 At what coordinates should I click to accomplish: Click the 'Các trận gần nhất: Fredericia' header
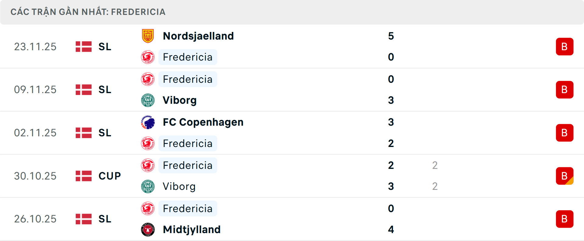(x=88, y=12)
